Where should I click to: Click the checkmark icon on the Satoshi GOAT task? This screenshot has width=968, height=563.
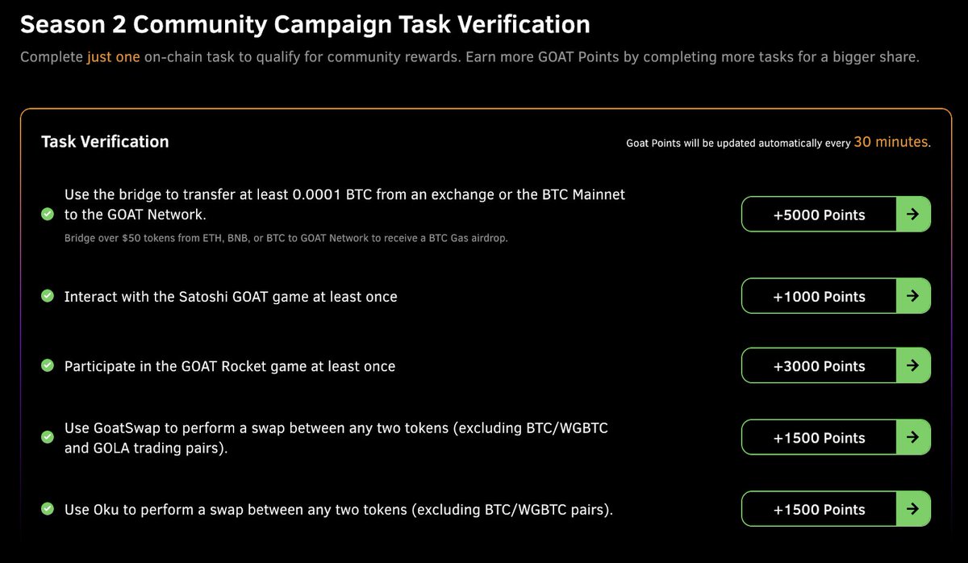click(x=47, y=295)
